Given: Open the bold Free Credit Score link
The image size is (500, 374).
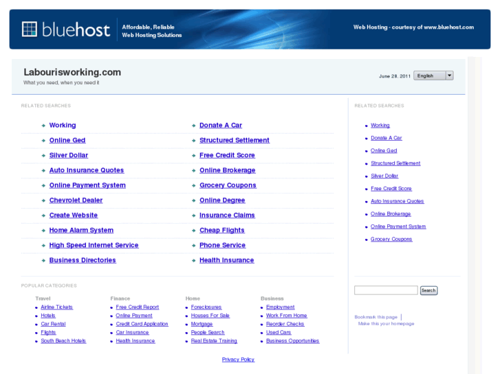Looking at the screenshot, I should pos(227,155).
